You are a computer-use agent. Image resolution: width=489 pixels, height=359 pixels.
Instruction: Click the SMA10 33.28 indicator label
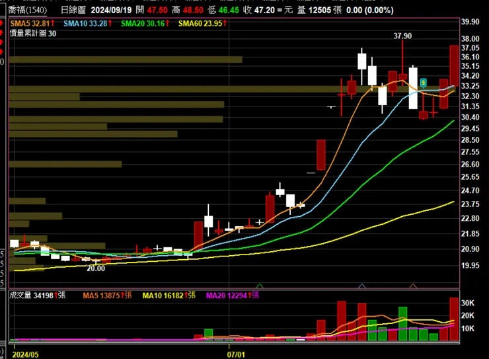(x=88, y=23)
